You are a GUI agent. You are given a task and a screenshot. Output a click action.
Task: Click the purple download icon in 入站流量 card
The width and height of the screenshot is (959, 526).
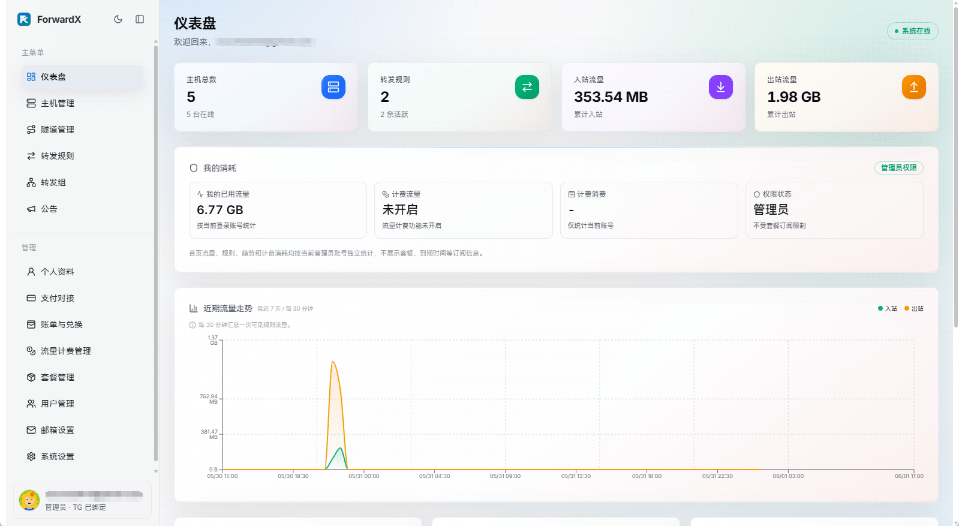coord(721,87)
